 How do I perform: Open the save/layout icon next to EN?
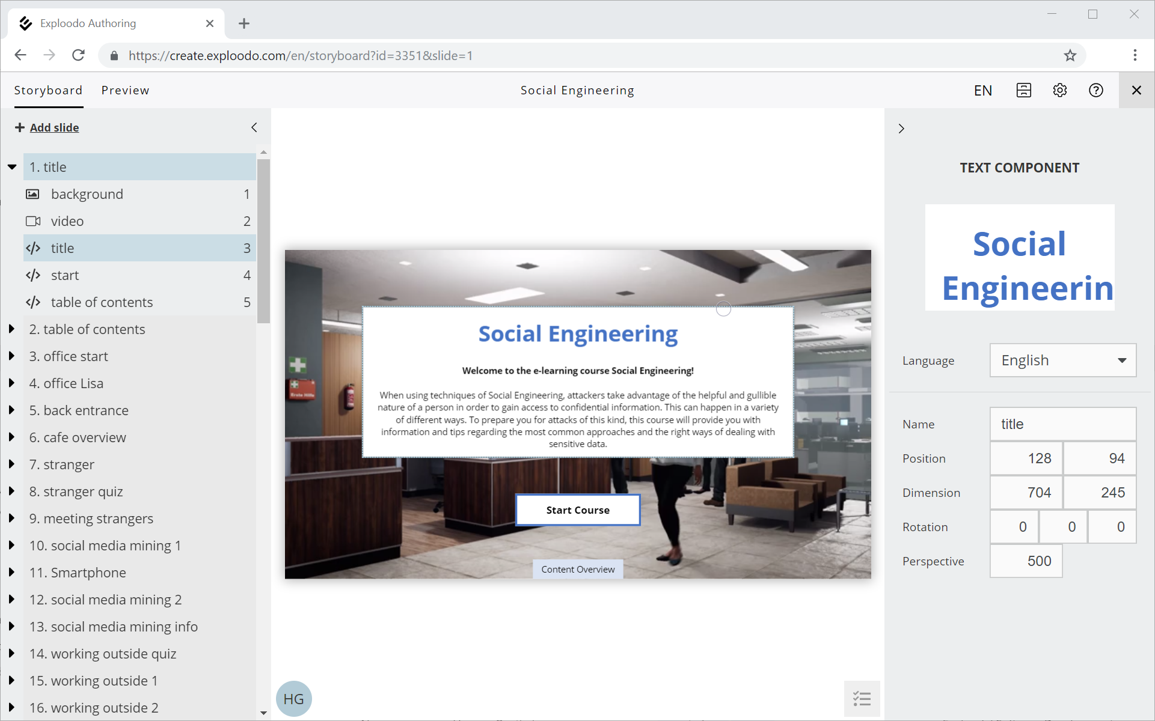(x=1023, y=90)
